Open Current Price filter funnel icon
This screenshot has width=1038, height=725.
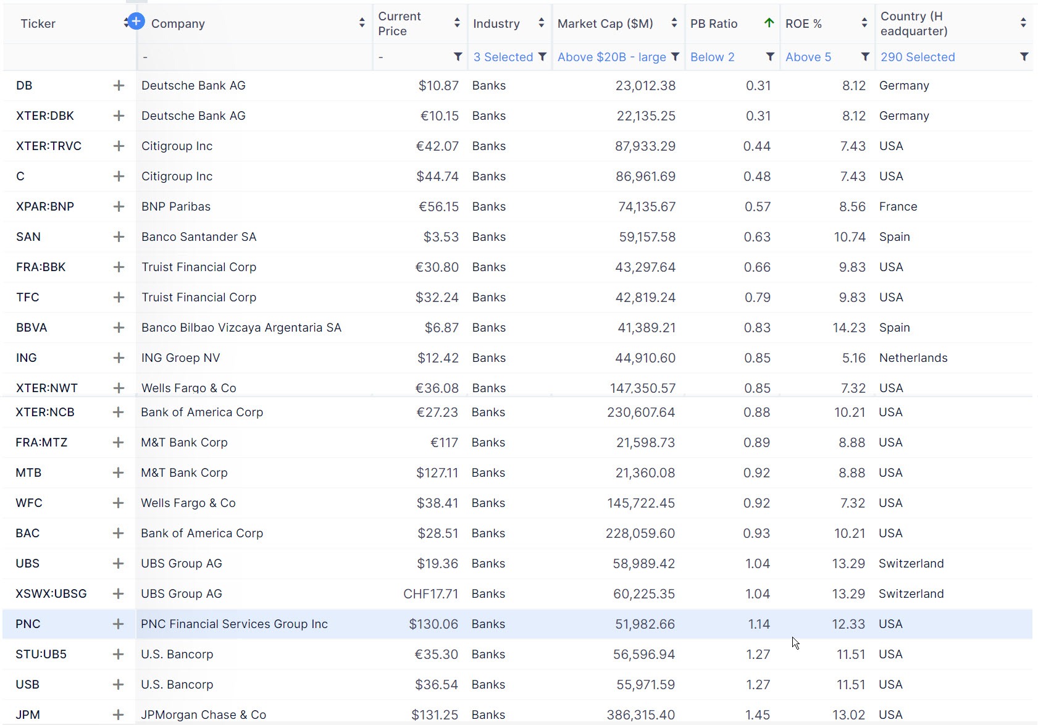(458, 57)
